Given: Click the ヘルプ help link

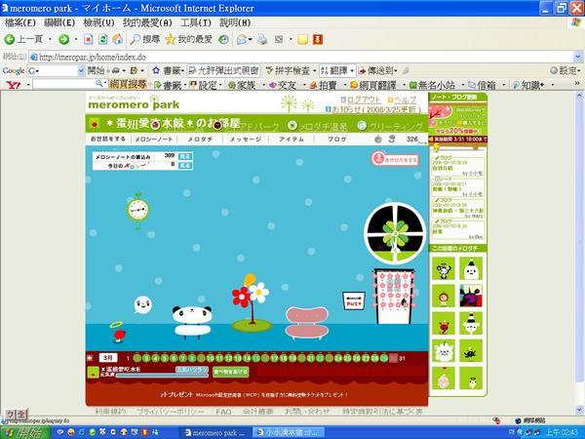Looking at the screenshot, I should (402, 100).
